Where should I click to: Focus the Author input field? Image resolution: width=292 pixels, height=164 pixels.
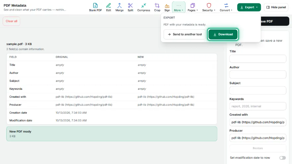point(258,74)
